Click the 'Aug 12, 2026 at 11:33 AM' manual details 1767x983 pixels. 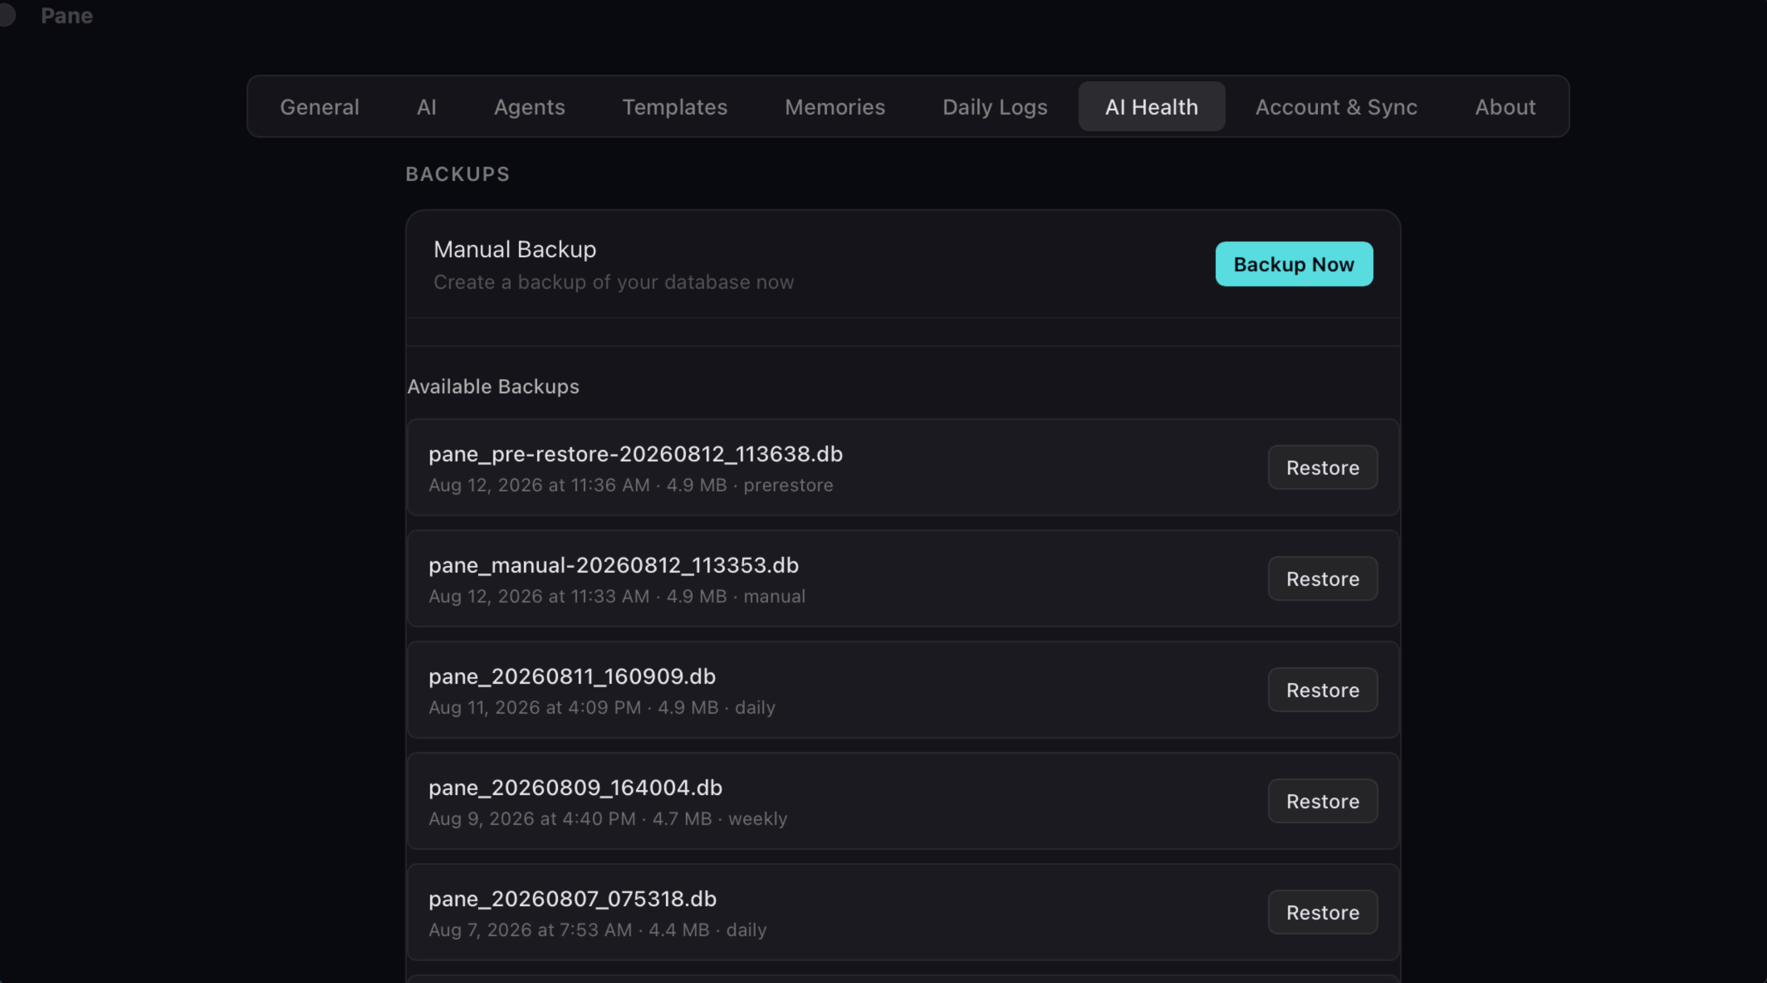(617, 596)
